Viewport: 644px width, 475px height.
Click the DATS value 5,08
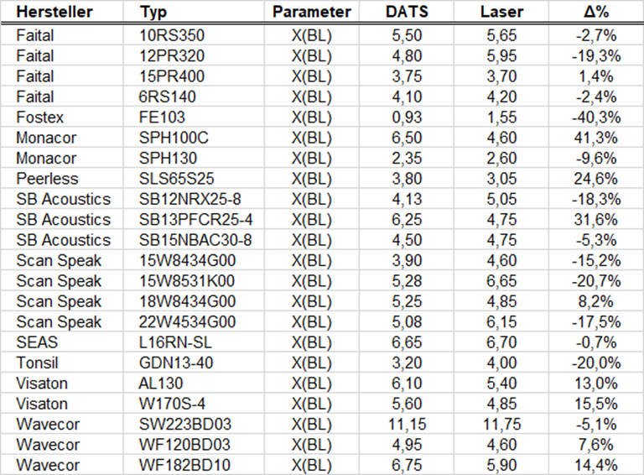tap(407, 322)
